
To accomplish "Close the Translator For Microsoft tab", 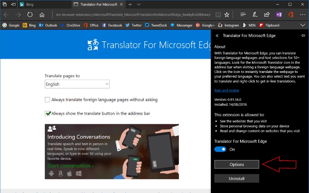I will (x=121, y=4).
